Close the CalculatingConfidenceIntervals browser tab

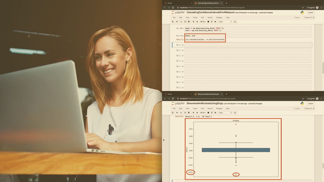pyautogui.click(x=221, y=3)
